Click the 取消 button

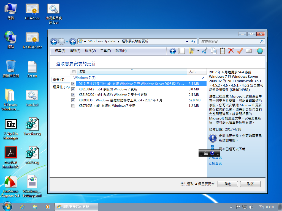(x=250, y=184)
